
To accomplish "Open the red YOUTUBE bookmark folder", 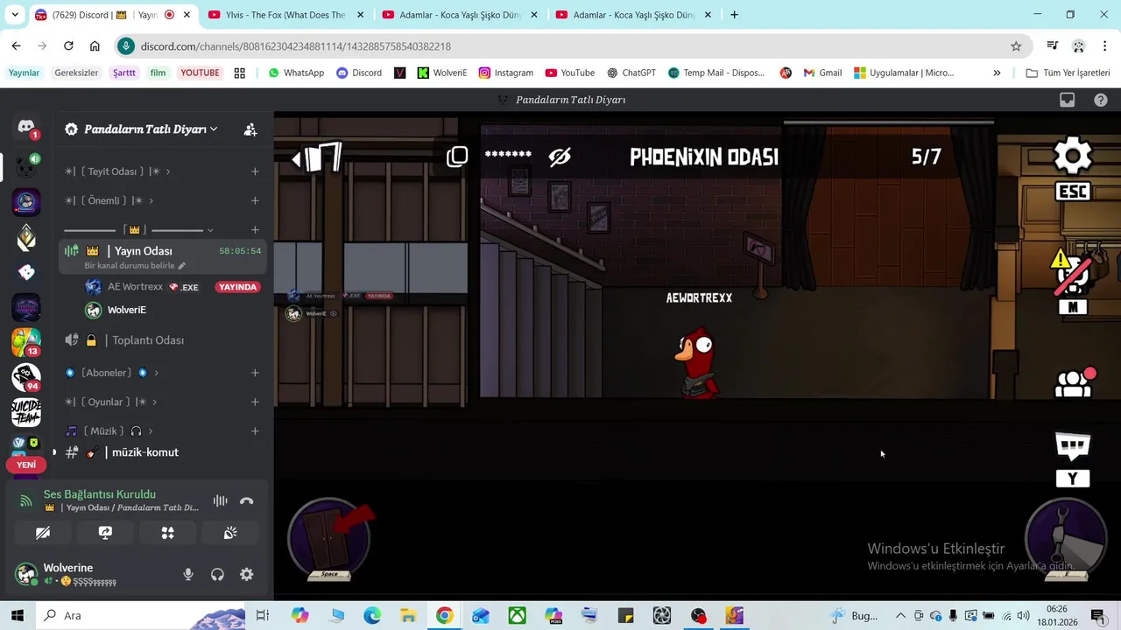I will click(x=200, y=73).
